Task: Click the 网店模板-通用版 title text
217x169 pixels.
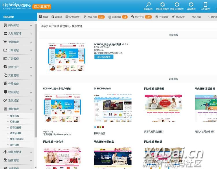Action: pos(153,142)
